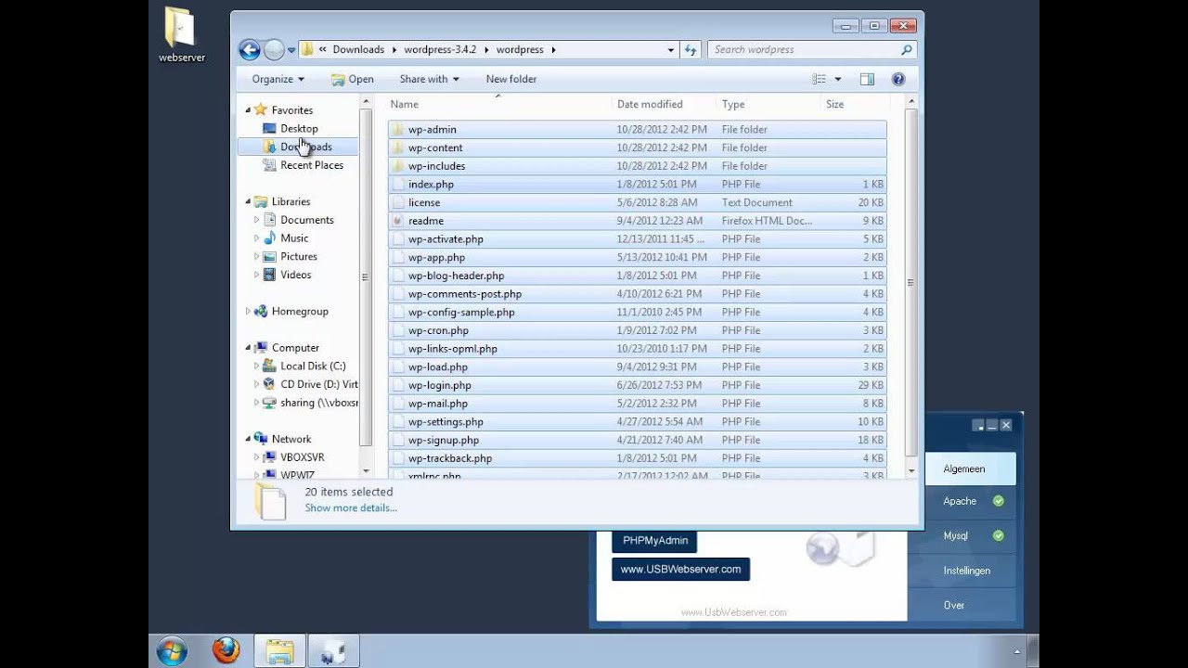Open the Windows Start menu orb
The width and height of the screenshot is (1188, 668).
pos(172,651)
